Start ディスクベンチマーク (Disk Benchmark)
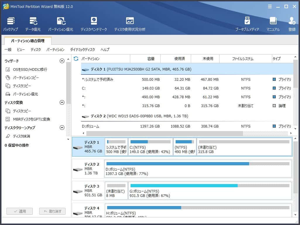Screen dimensions: 300x225 coord(94,24)
